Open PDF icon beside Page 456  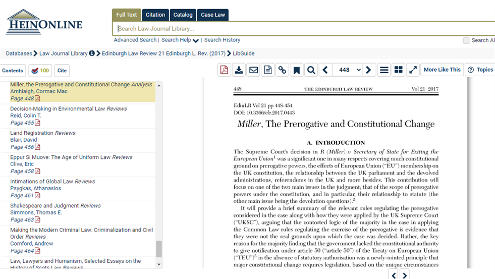[37, 147]
